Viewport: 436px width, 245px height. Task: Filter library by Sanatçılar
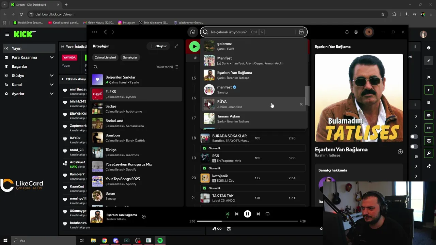tap(130, 58)
